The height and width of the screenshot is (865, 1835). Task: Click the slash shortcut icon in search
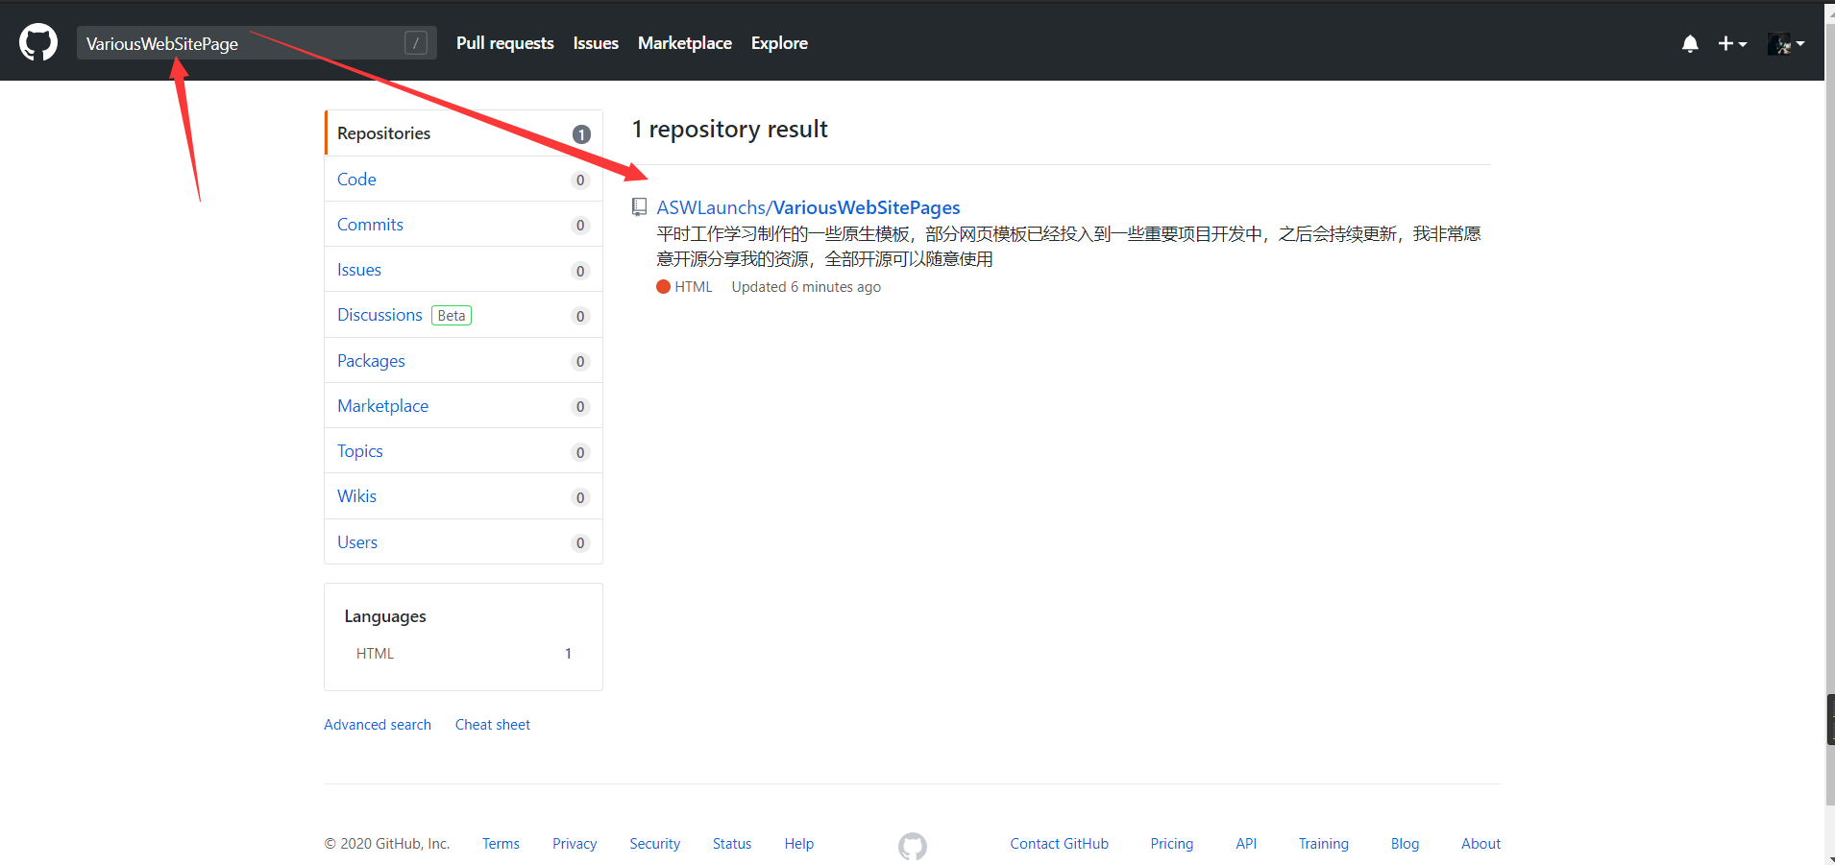coord(416,43)
